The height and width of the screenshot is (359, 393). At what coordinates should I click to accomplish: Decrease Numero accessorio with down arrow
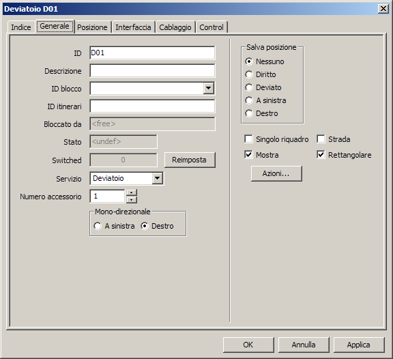point(132,199)
